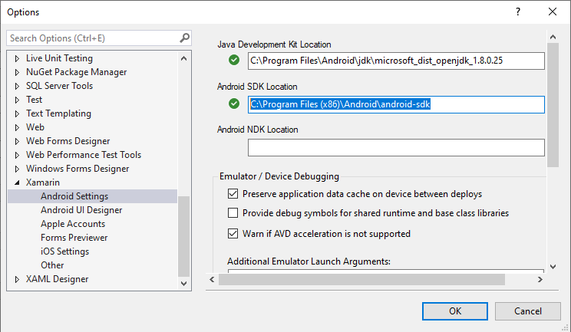Click the Java Development Kit Location field

[x=396, y=61]
